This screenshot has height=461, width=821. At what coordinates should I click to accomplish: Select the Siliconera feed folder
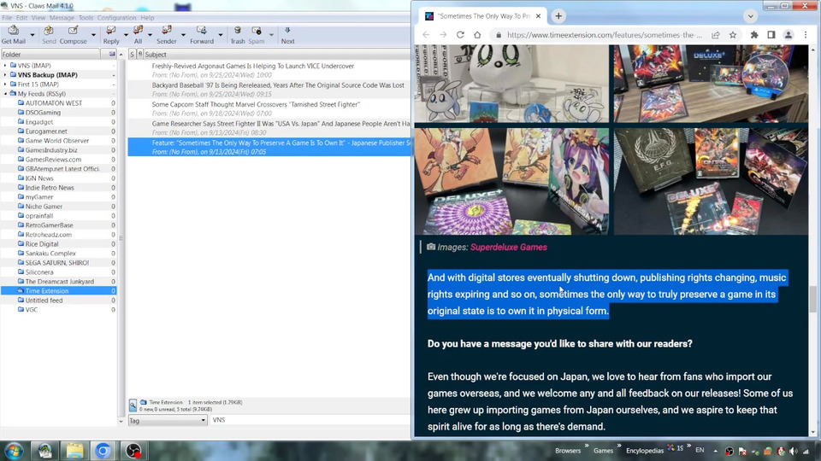click(39, 271)
